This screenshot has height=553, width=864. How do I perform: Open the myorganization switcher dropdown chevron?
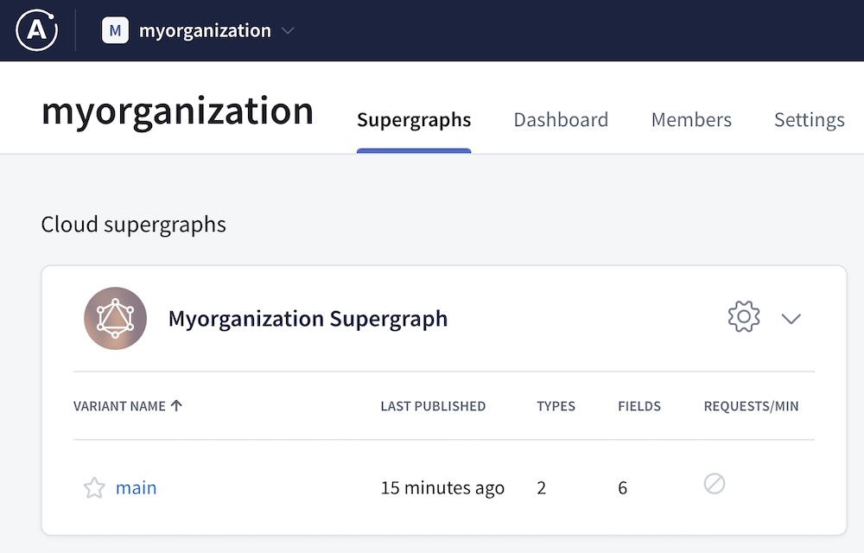coord(288,31)
